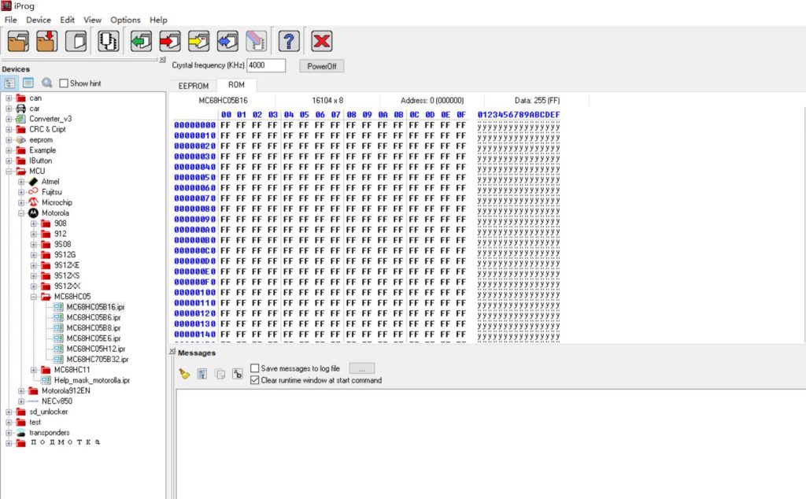Collapse the MC68HC05 folder node

[x=34, y=297]
